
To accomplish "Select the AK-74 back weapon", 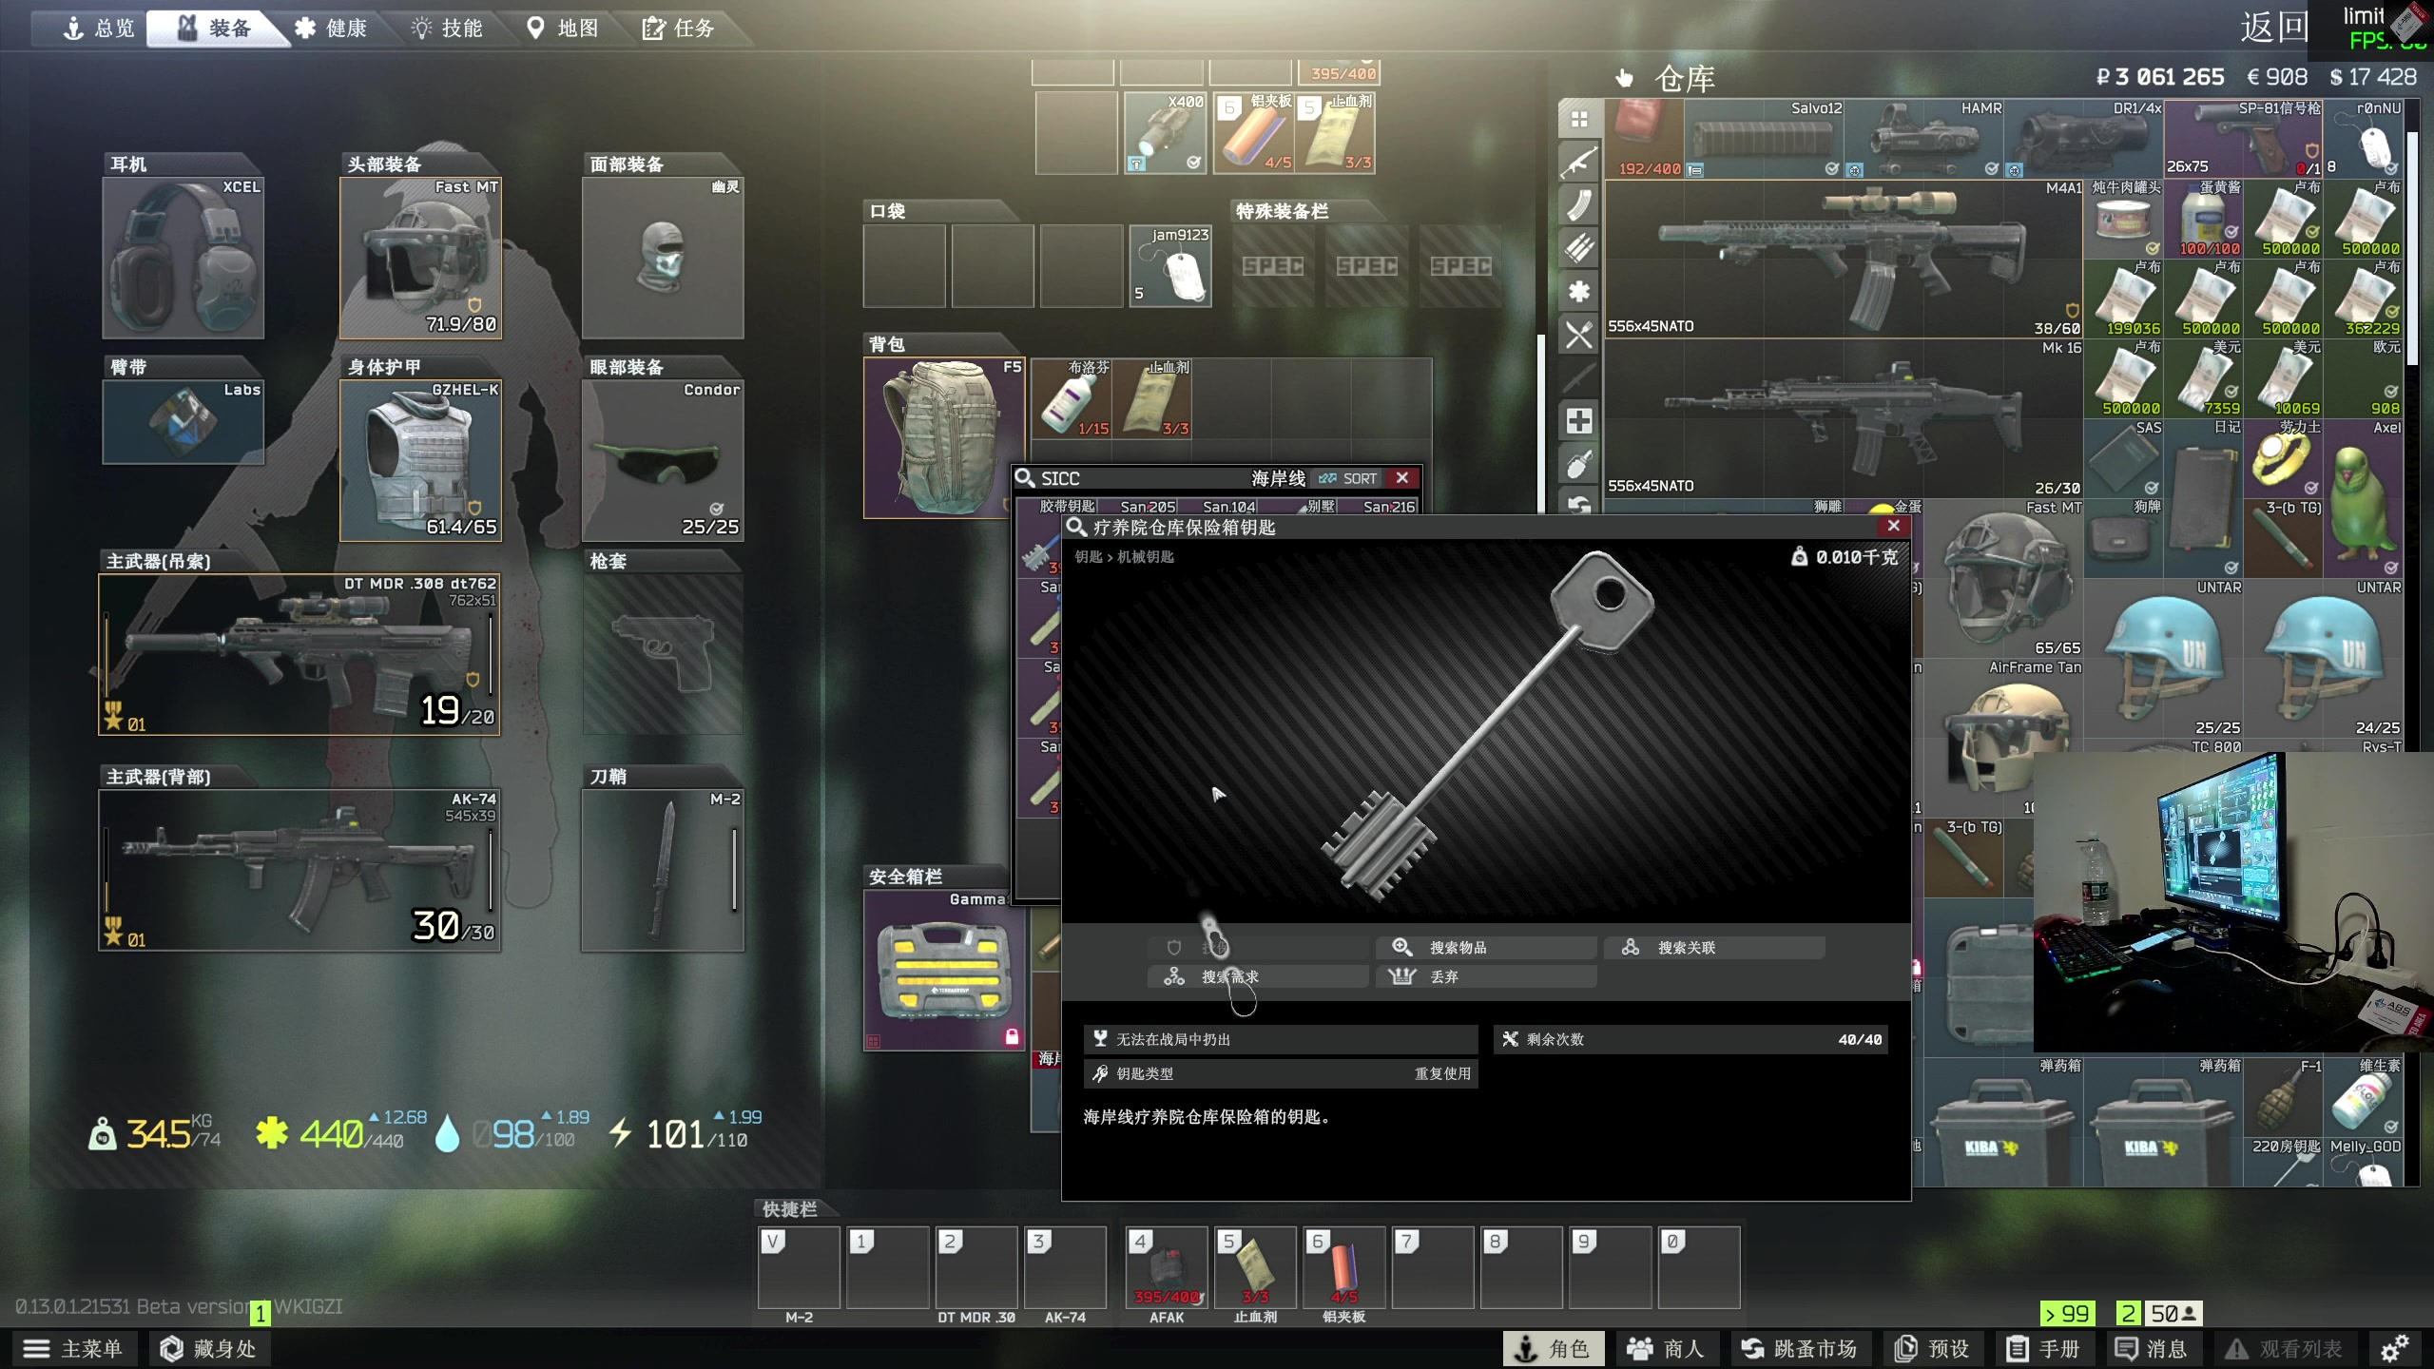I will (x=299, y=871).
